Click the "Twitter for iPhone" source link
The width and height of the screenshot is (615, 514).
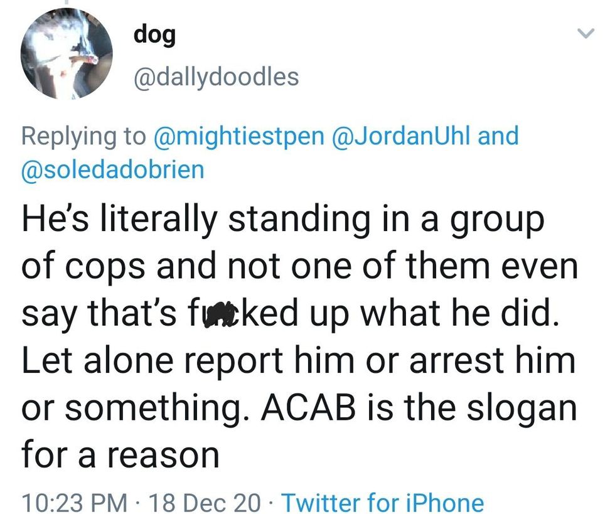pos(383,502)
